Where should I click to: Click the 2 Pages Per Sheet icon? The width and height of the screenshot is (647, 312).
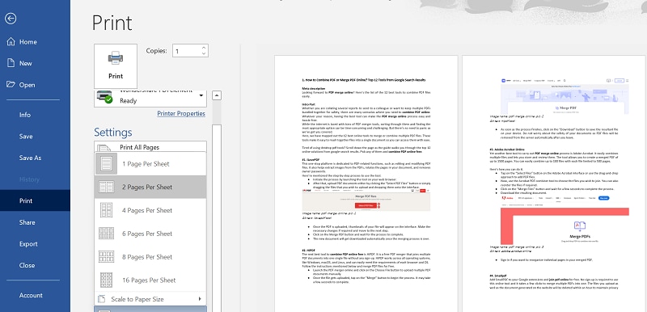(107, 187)
